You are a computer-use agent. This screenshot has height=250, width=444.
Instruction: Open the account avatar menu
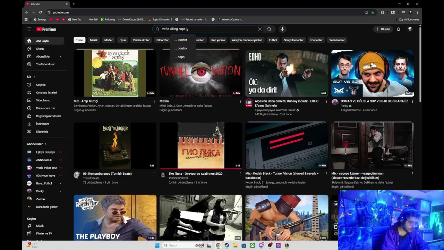410,29
